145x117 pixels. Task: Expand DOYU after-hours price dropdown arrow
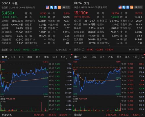tap(70, 50)
